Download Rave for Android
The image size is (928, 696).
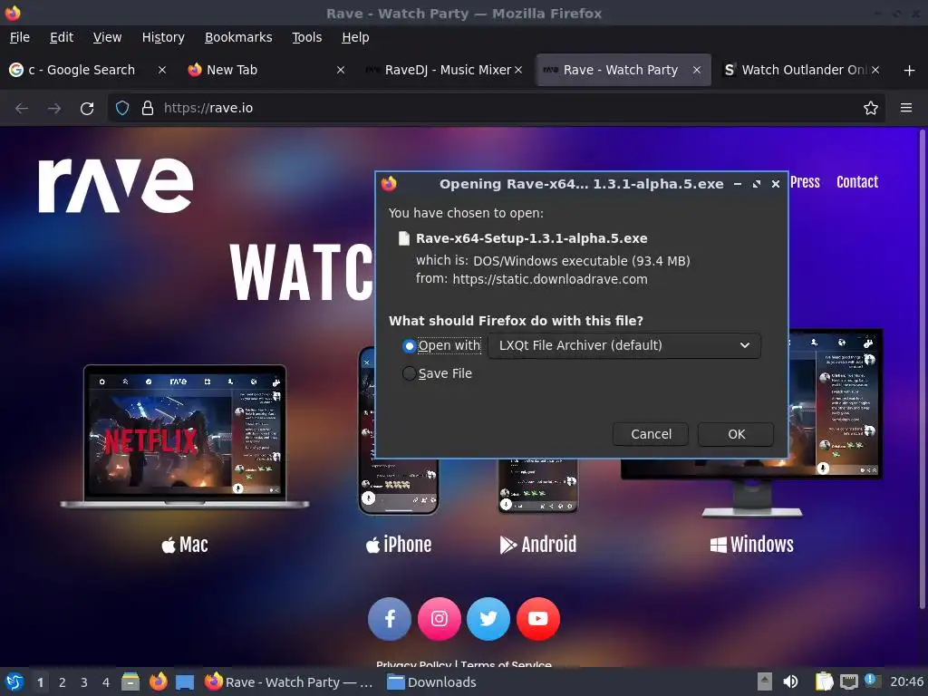[x=538, y=545]
